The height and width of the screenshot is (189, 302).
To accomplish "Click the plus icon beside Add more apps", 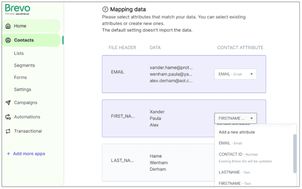I will pyautogui.click(x=8, y=154).
